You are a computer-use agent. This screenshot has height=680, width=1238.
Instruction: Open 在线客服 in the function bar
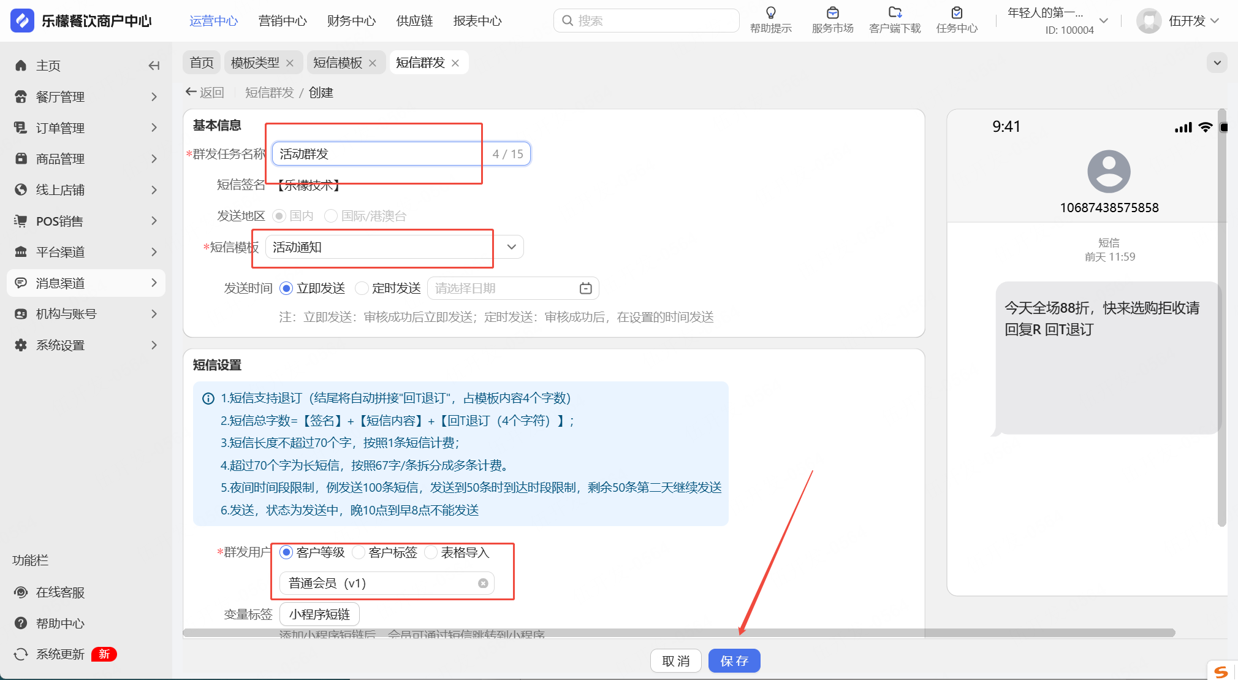[x=60, y=592]
